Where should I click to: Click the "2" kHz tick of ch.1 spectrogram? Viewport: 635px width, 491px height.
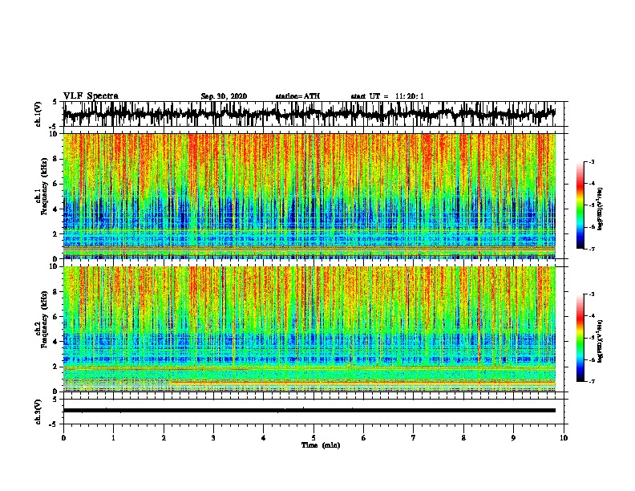pos(55,233)
